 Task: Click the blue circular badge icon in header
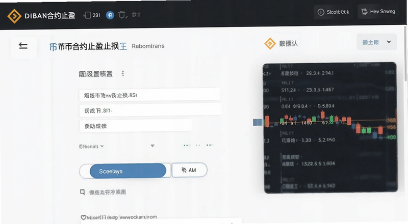110,15
